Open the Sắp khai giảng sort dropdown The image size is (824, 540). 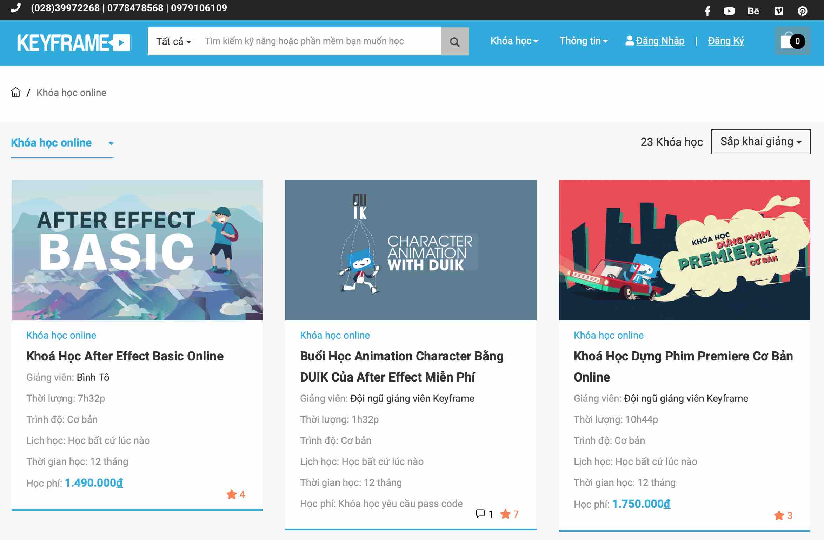pos(761,142)
